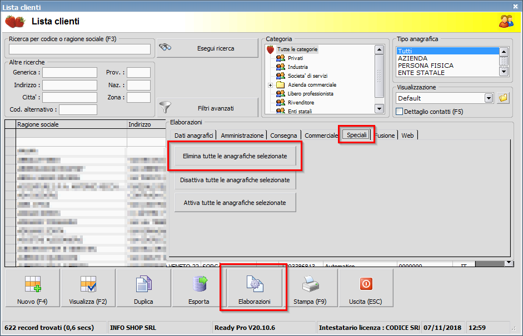Click the users icon in header
Image resolution: width=523 pixels, height=336 pixels.
point(506,21)
